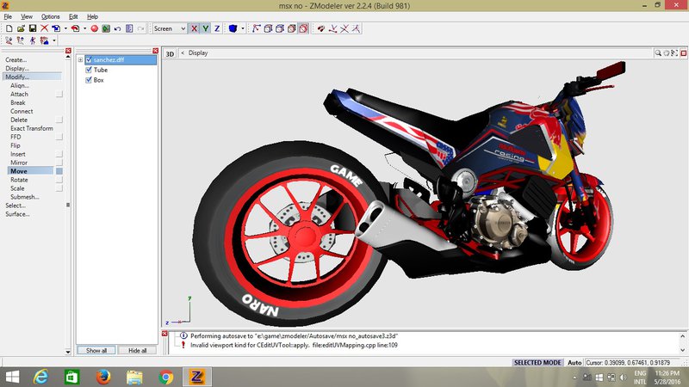Open the Options menu
Image resolution: width=689 pixels, height=387 pixels.
[x=50, y=16]
